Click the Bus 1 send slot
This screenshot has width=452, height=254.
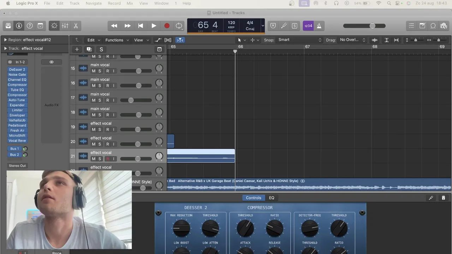[x=14, y=149]
